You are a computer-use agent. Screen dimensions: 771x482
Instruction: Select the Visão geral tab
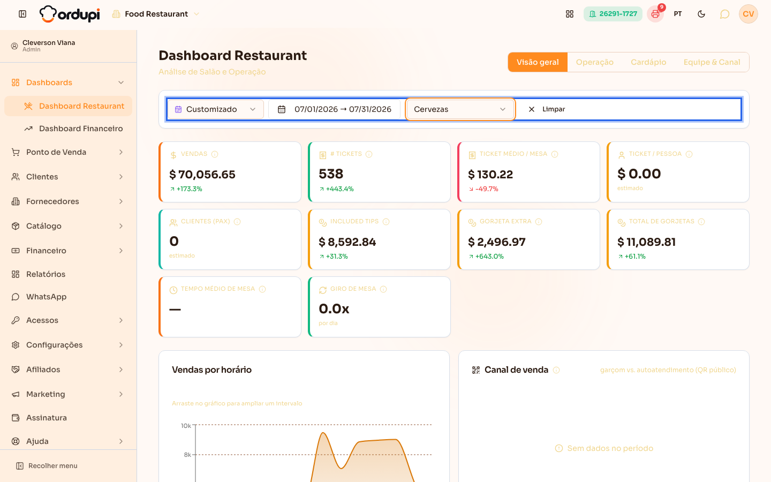(x=538, y=62)
